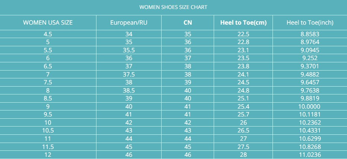Select the 10.0000 inch cell
This screenshot has width=347, height=159.
310,107
